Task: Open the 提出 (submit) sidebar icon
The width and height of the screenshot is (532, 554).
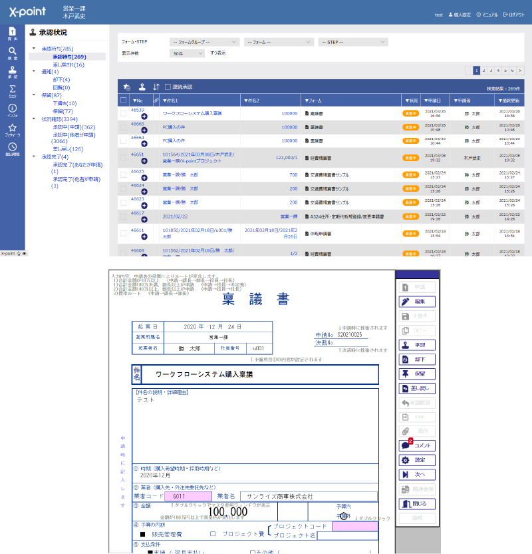Action: [13, 33]
